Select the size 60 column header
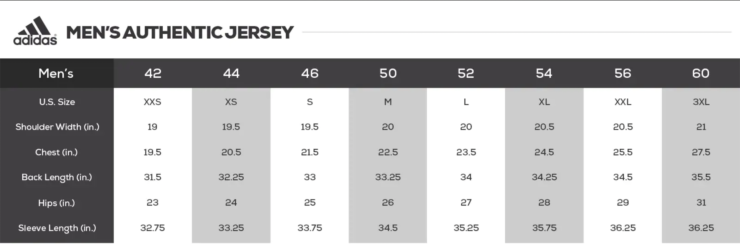 tap(701, 73)
